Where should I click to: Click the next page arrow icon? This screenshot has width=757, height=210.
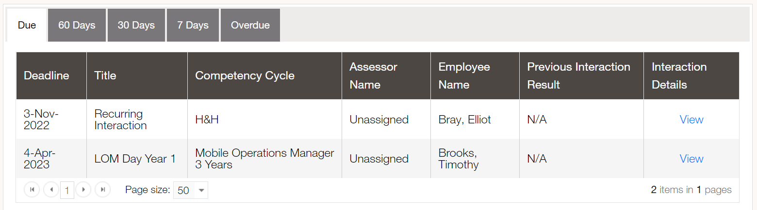[x=83, y=190]
